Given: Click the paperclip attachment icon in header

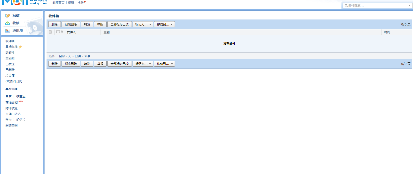Looking at the screenshot, I should 62,32.
